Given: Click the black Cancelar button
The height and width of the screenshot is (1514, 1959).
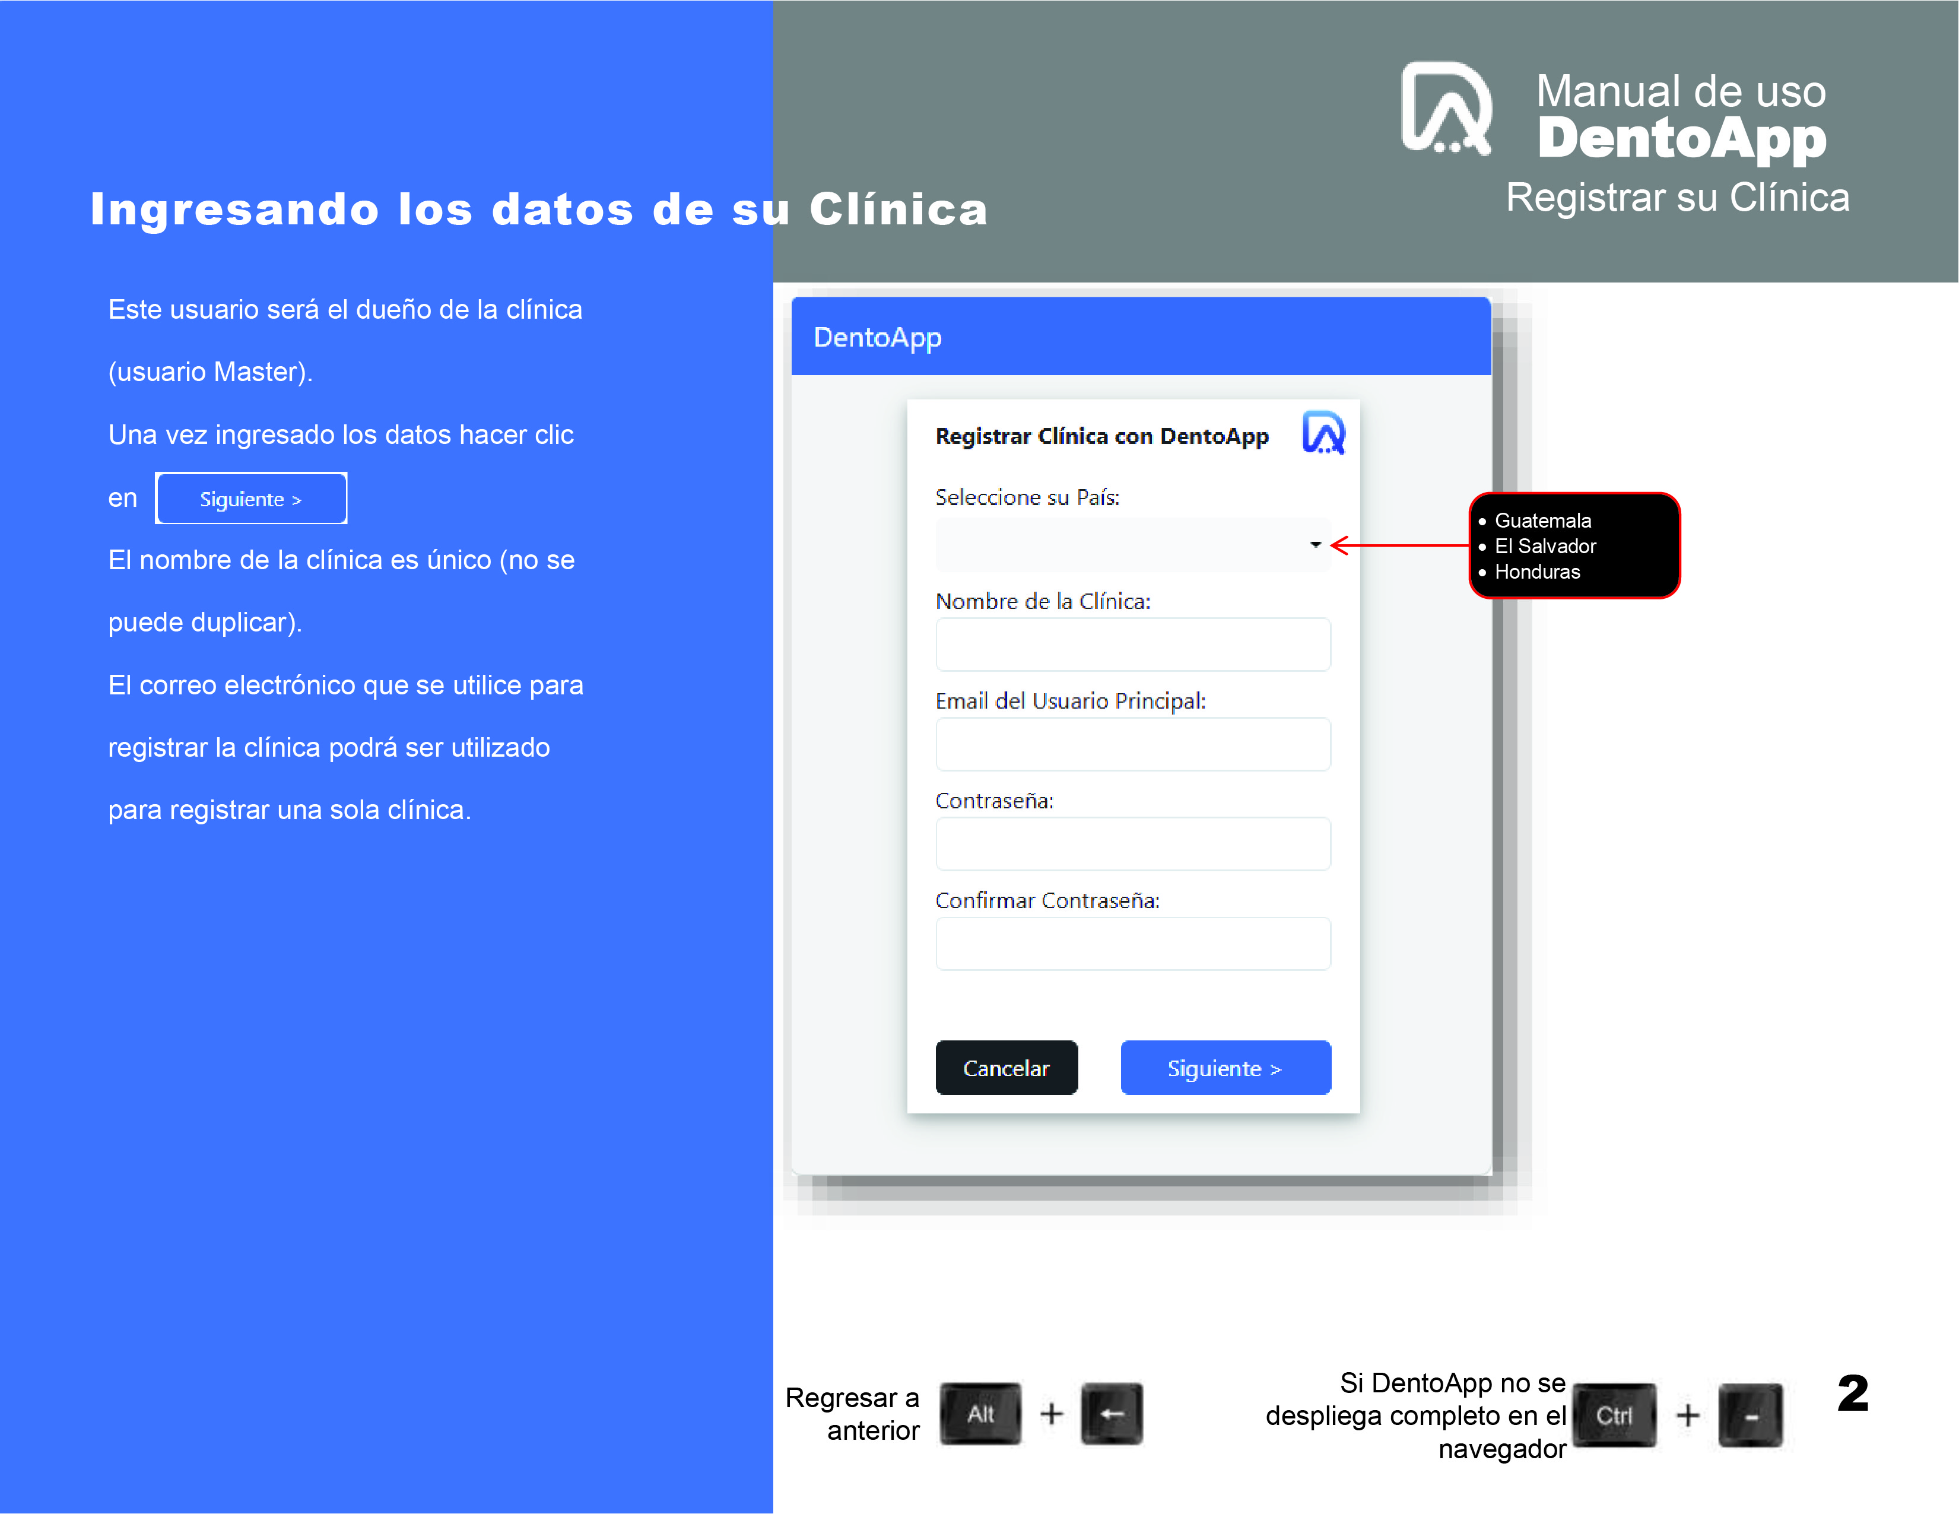Looking at the screenshot, I should point(1007,1067).
